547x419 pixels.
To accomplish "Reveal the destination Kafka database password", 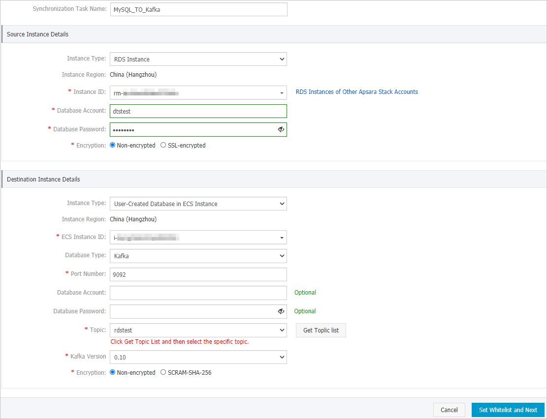I will click(x=281, y=311).
